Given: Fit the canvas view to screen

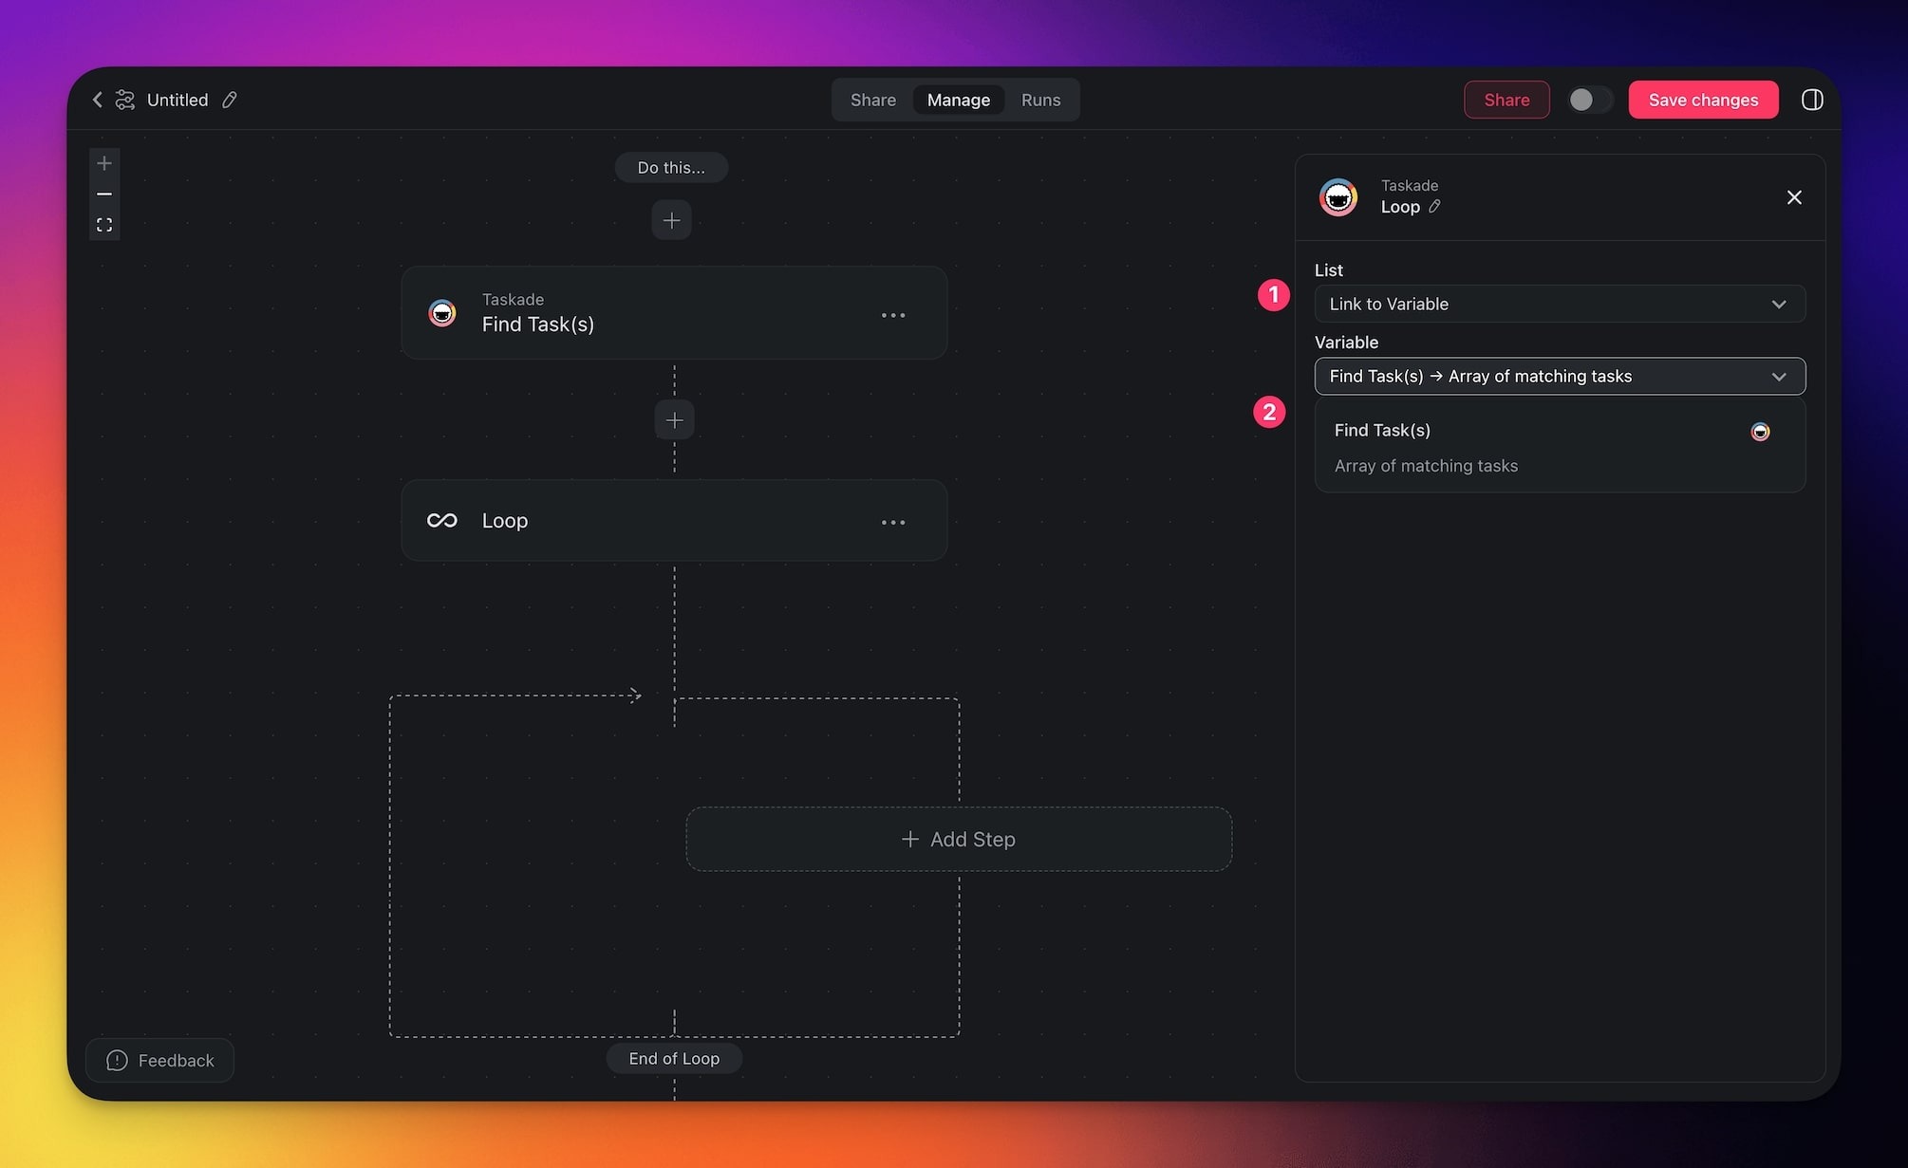Looking at the screenshot, I should [104, 225].
